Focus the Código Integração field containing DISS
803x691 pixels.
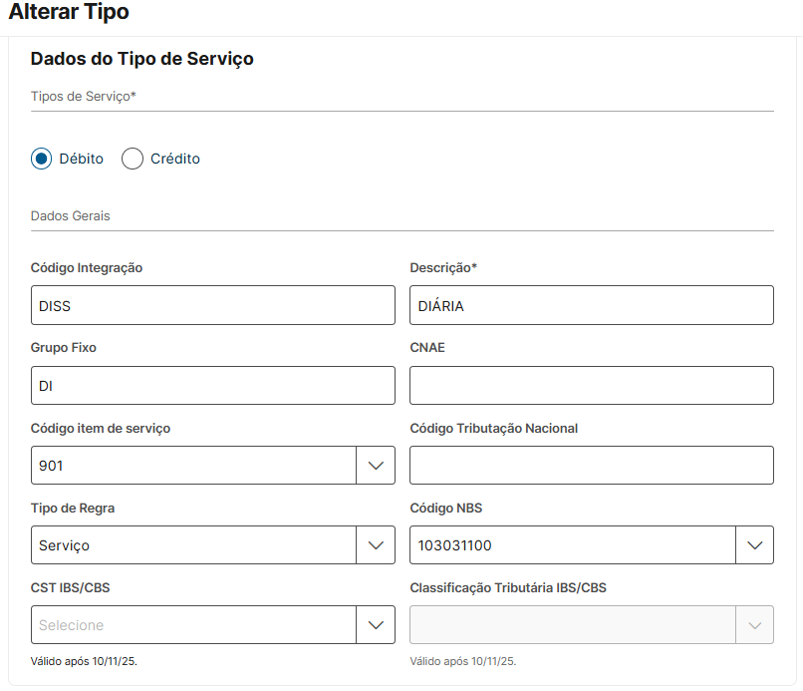[x=212, y=306]
